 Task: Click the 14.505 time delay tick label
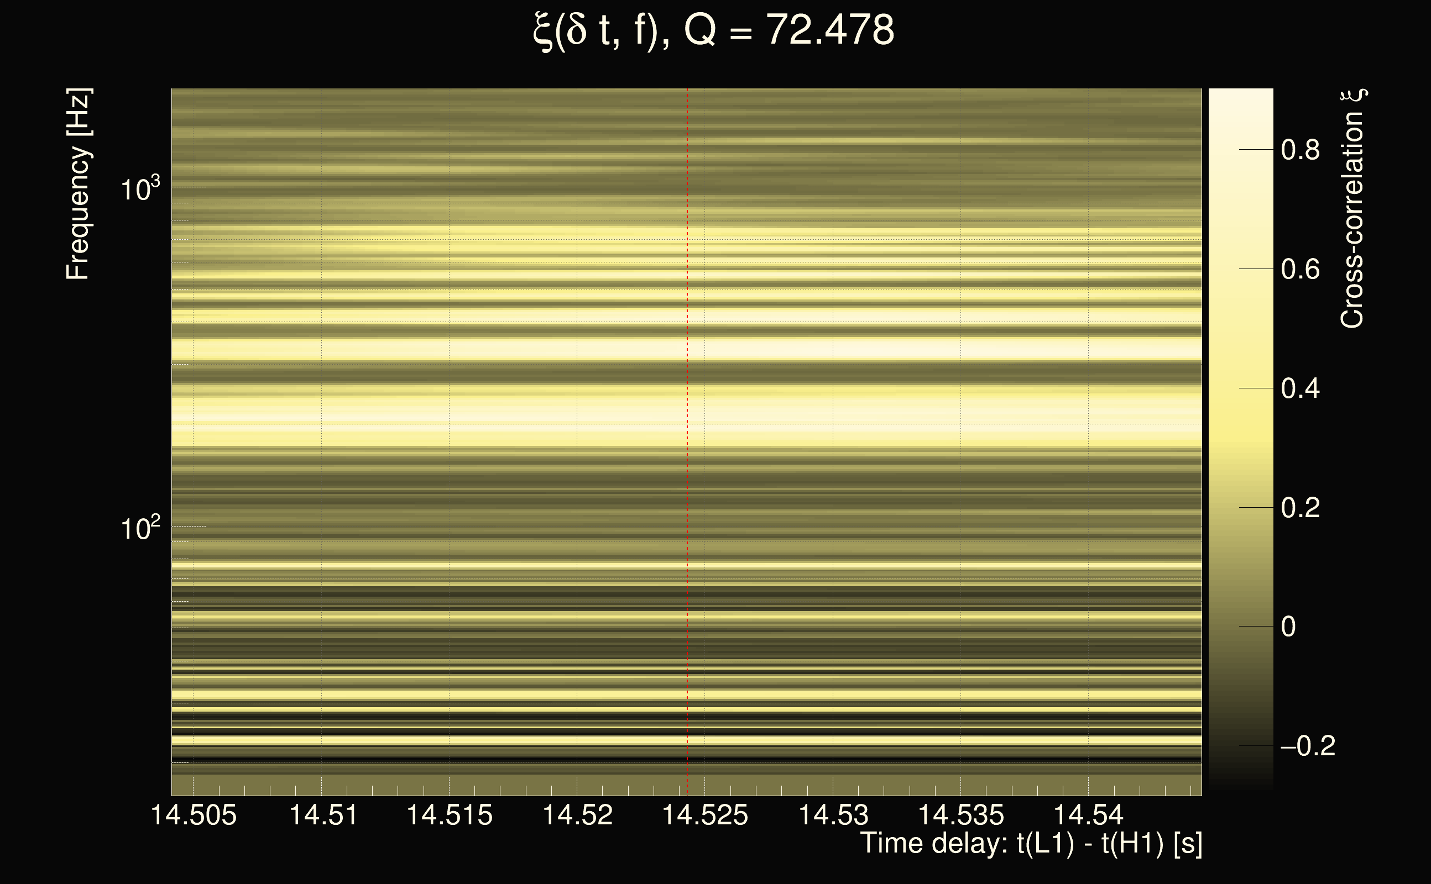194,815
